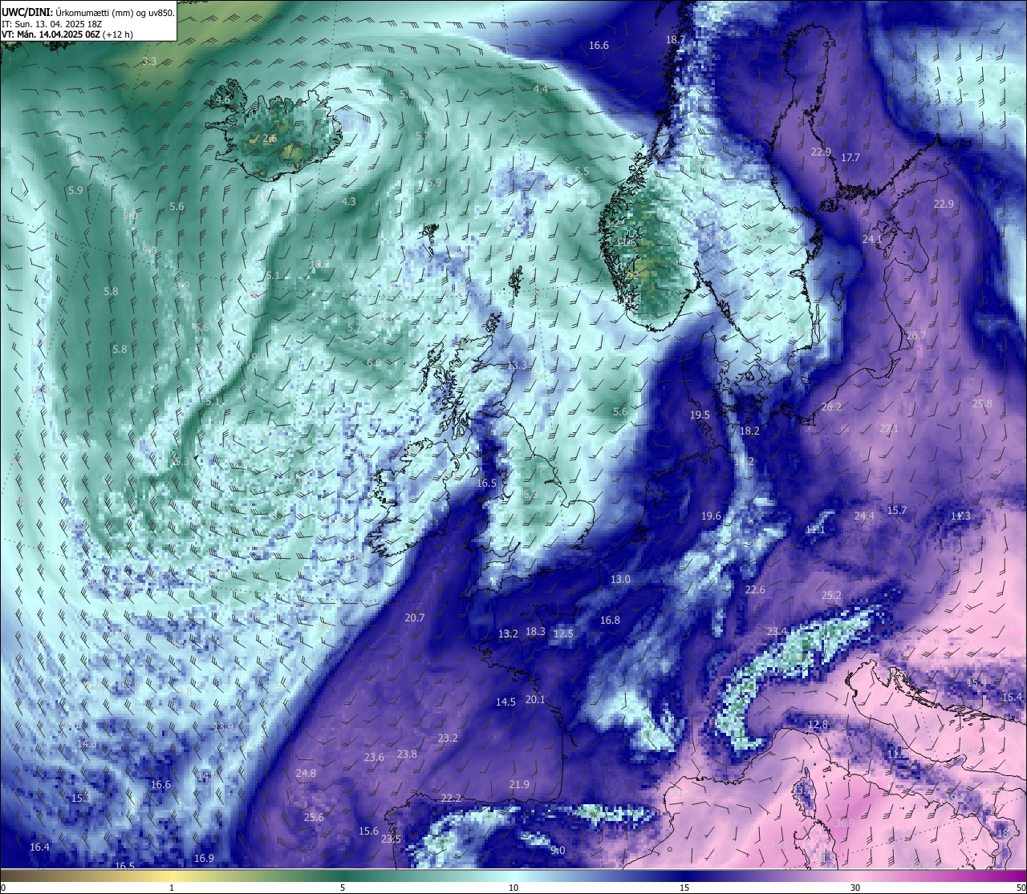1027x894 pixels.
Task: Click the 20.7-adjacent 13.9 Atlantic value
Action: [223, 726]
